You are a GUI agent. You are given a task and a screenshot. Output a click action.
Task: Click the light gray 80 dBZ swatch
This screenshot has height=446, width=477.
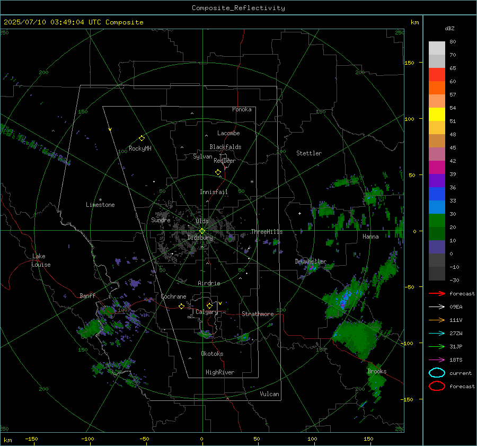[x=437, y=48]
